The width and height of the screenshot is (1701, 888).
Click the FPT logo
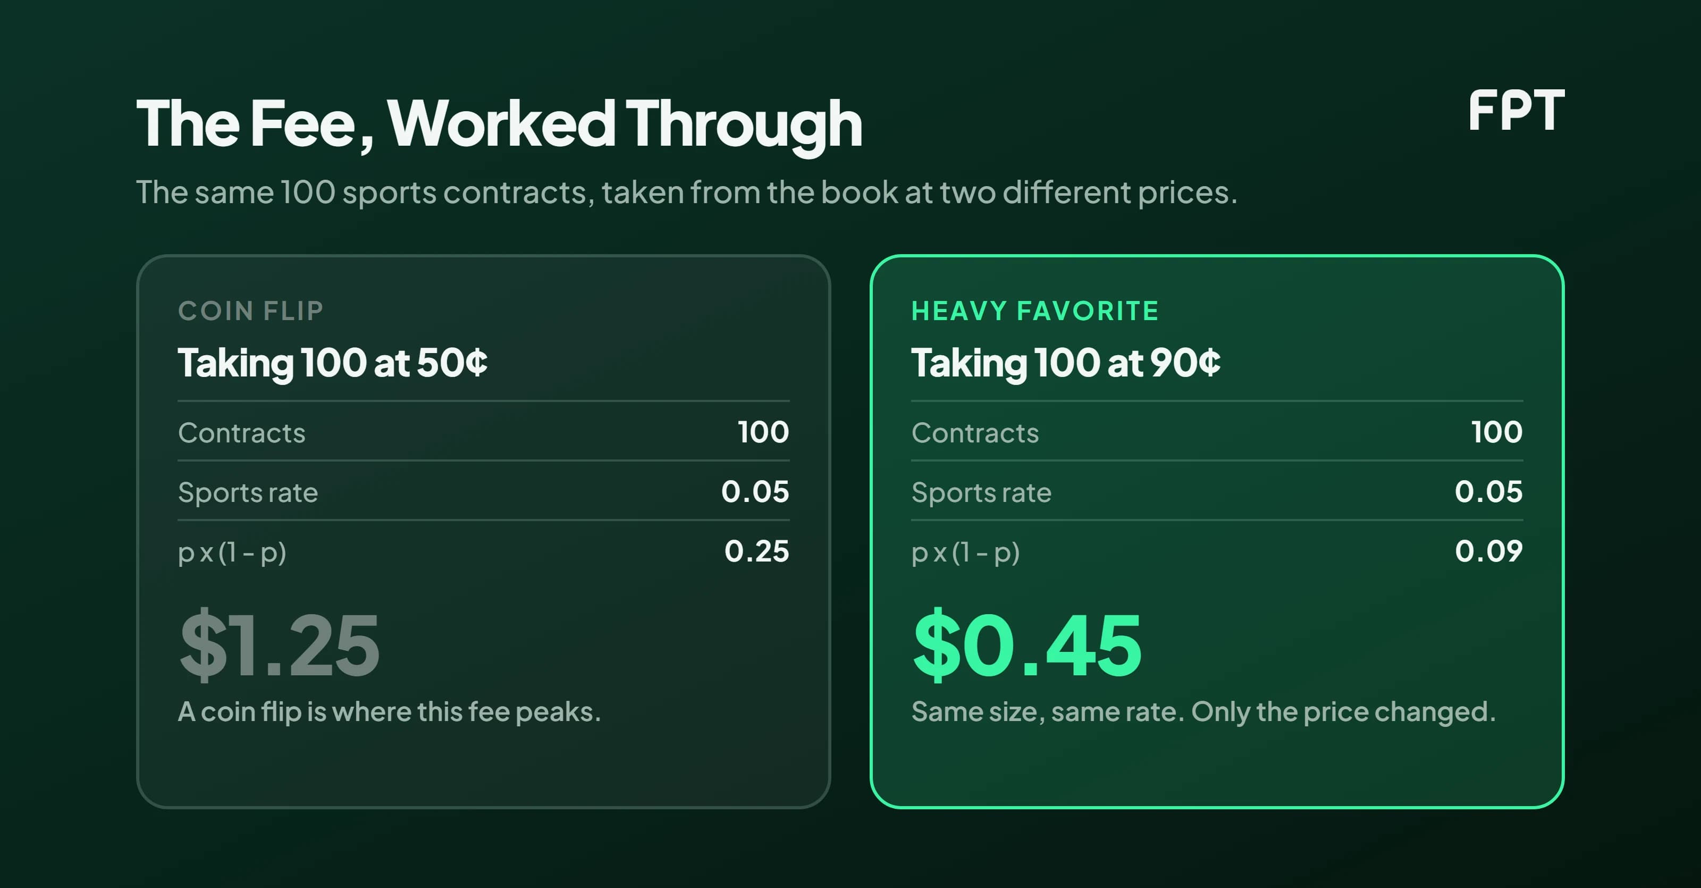1515,111
